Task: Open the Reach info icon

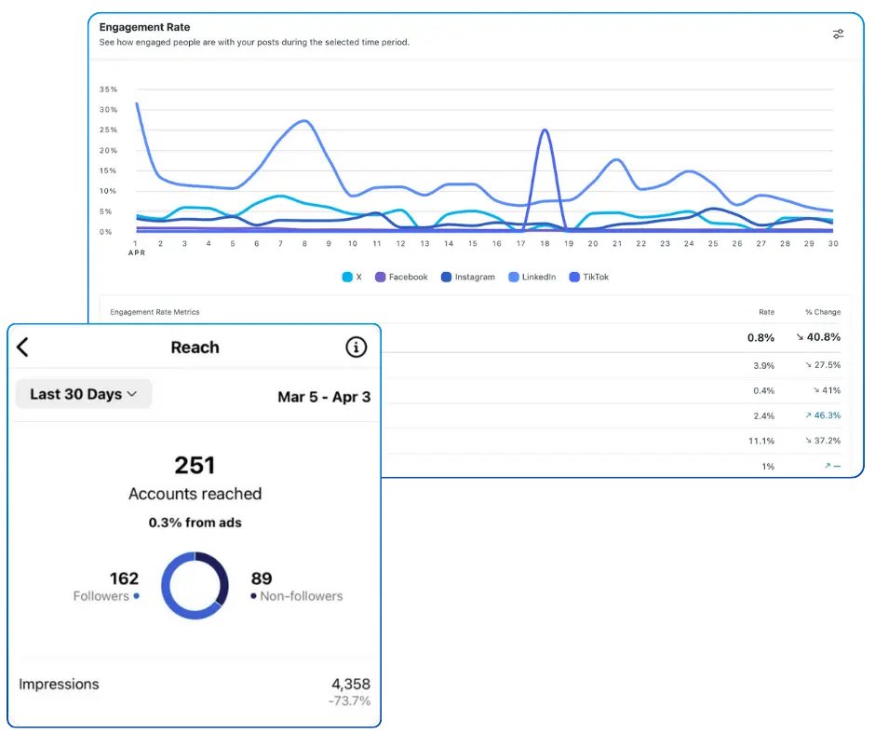Action: pos(356,347)
